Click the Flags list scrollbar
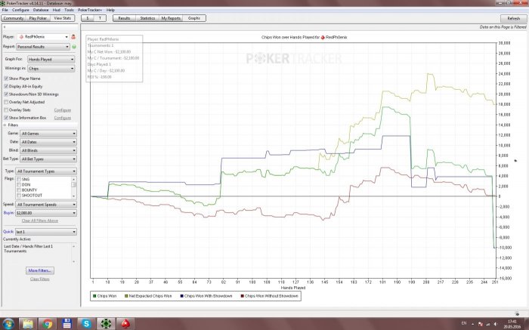Image resolution: width=529 pixels, height=330 pixels. 74,187
